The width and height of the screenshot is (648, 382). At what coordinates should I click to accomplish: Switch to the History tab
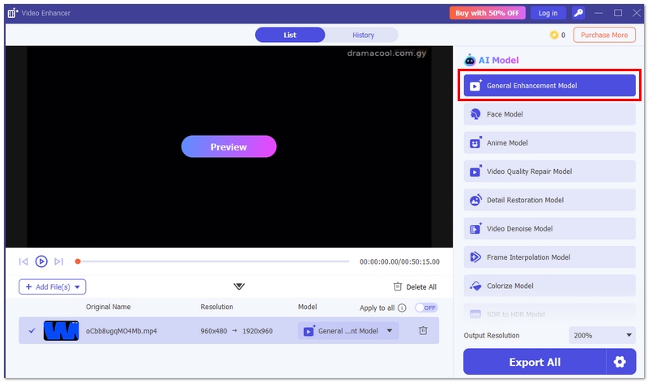coord(363,35)
